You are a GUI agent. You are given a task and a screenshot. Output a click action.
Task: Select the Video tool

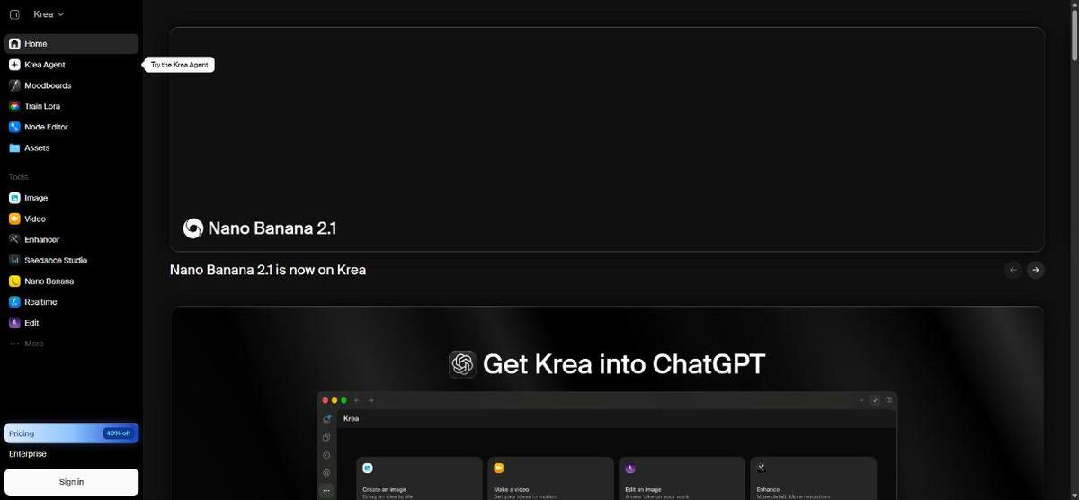point(72,219)
